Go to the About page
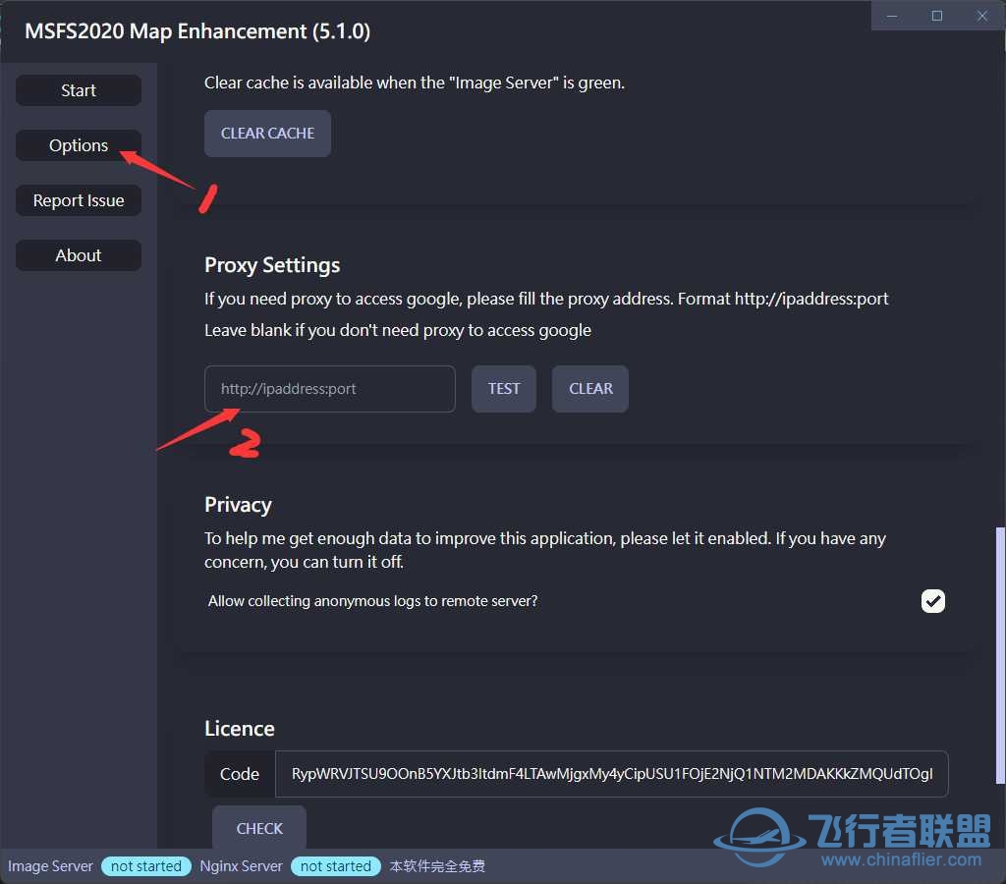 pos(79,255)
